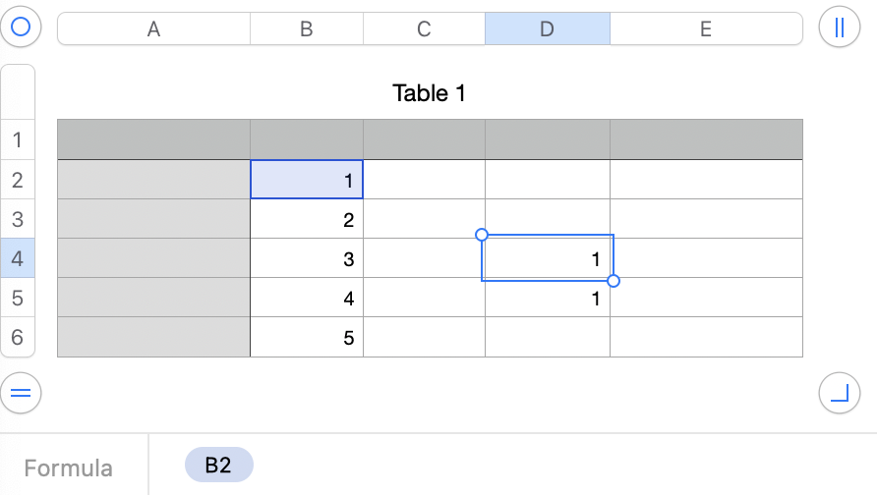877x495 pixels.
Task: Select column E header
Action: (x=705, y=29)
